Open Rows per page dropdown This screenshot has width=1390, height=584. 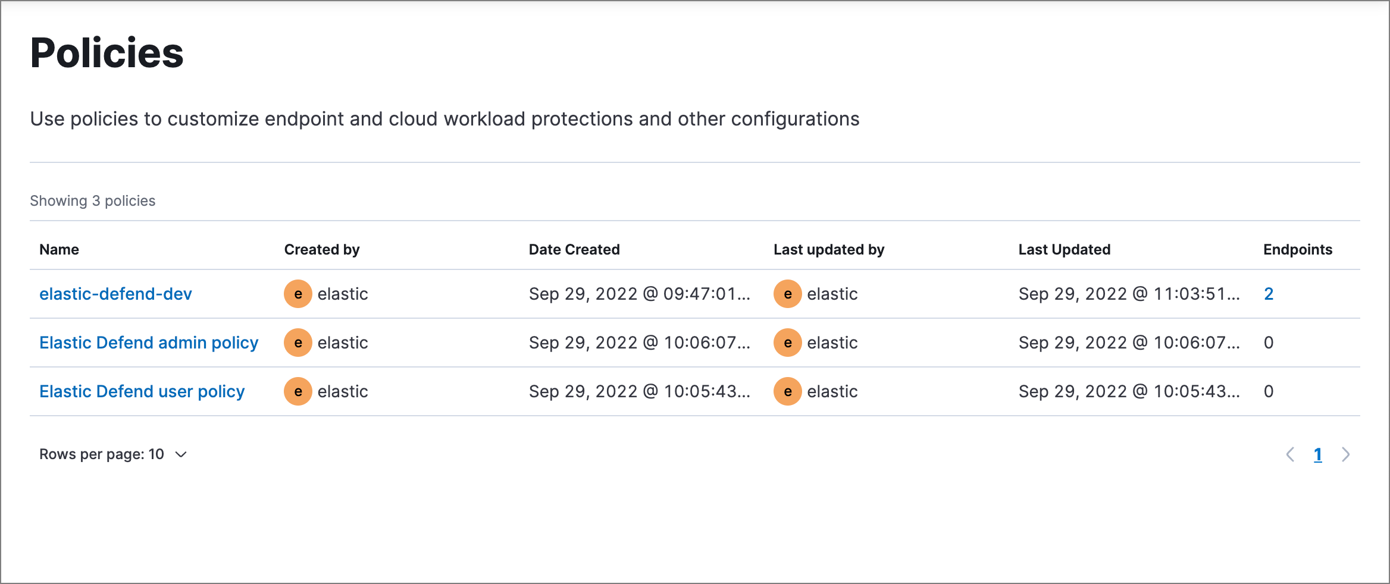pos(113,454)
